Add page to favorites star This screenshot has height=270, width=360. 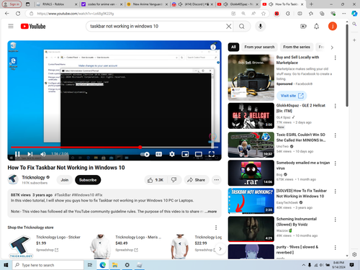point(264,14)
